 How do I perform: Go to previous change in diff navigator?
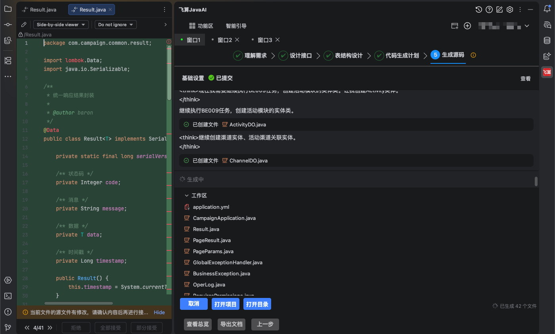pyautogui.click(x=27, y=328)
